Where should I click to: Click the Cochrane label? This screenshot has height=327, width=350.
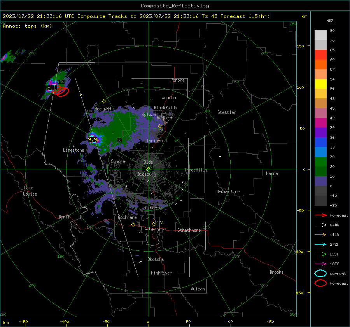[127, 217]
